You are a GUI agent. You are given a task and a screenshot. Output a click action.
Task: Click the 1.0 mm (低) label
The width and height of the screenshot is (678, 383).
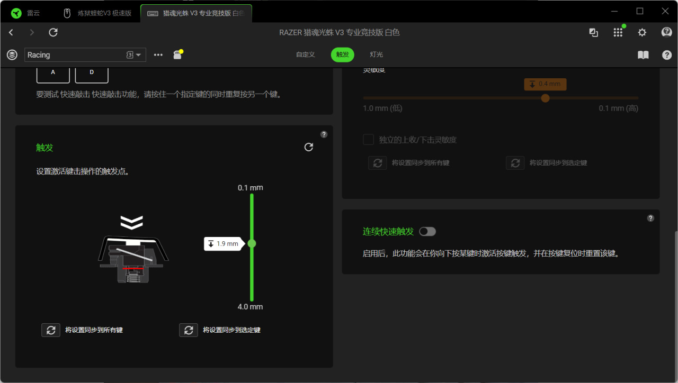(383, 108)
